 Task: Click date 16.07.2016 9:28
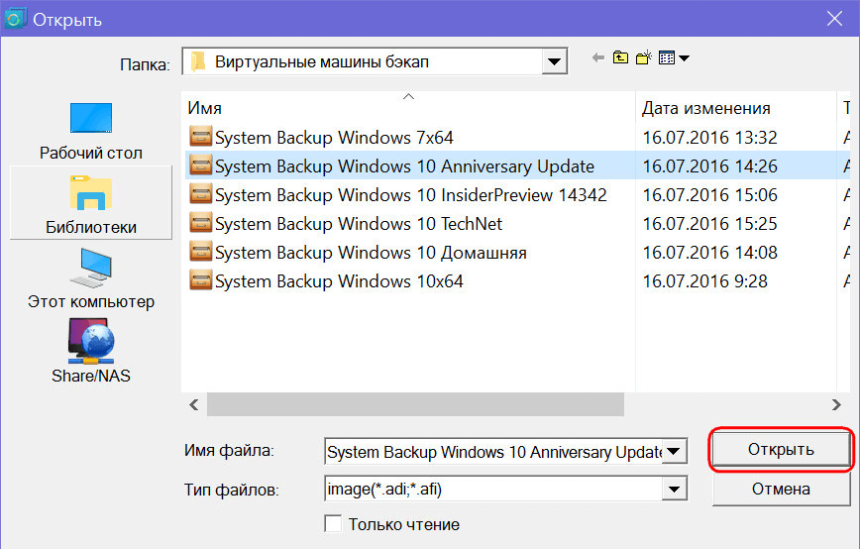click(704, 280)
